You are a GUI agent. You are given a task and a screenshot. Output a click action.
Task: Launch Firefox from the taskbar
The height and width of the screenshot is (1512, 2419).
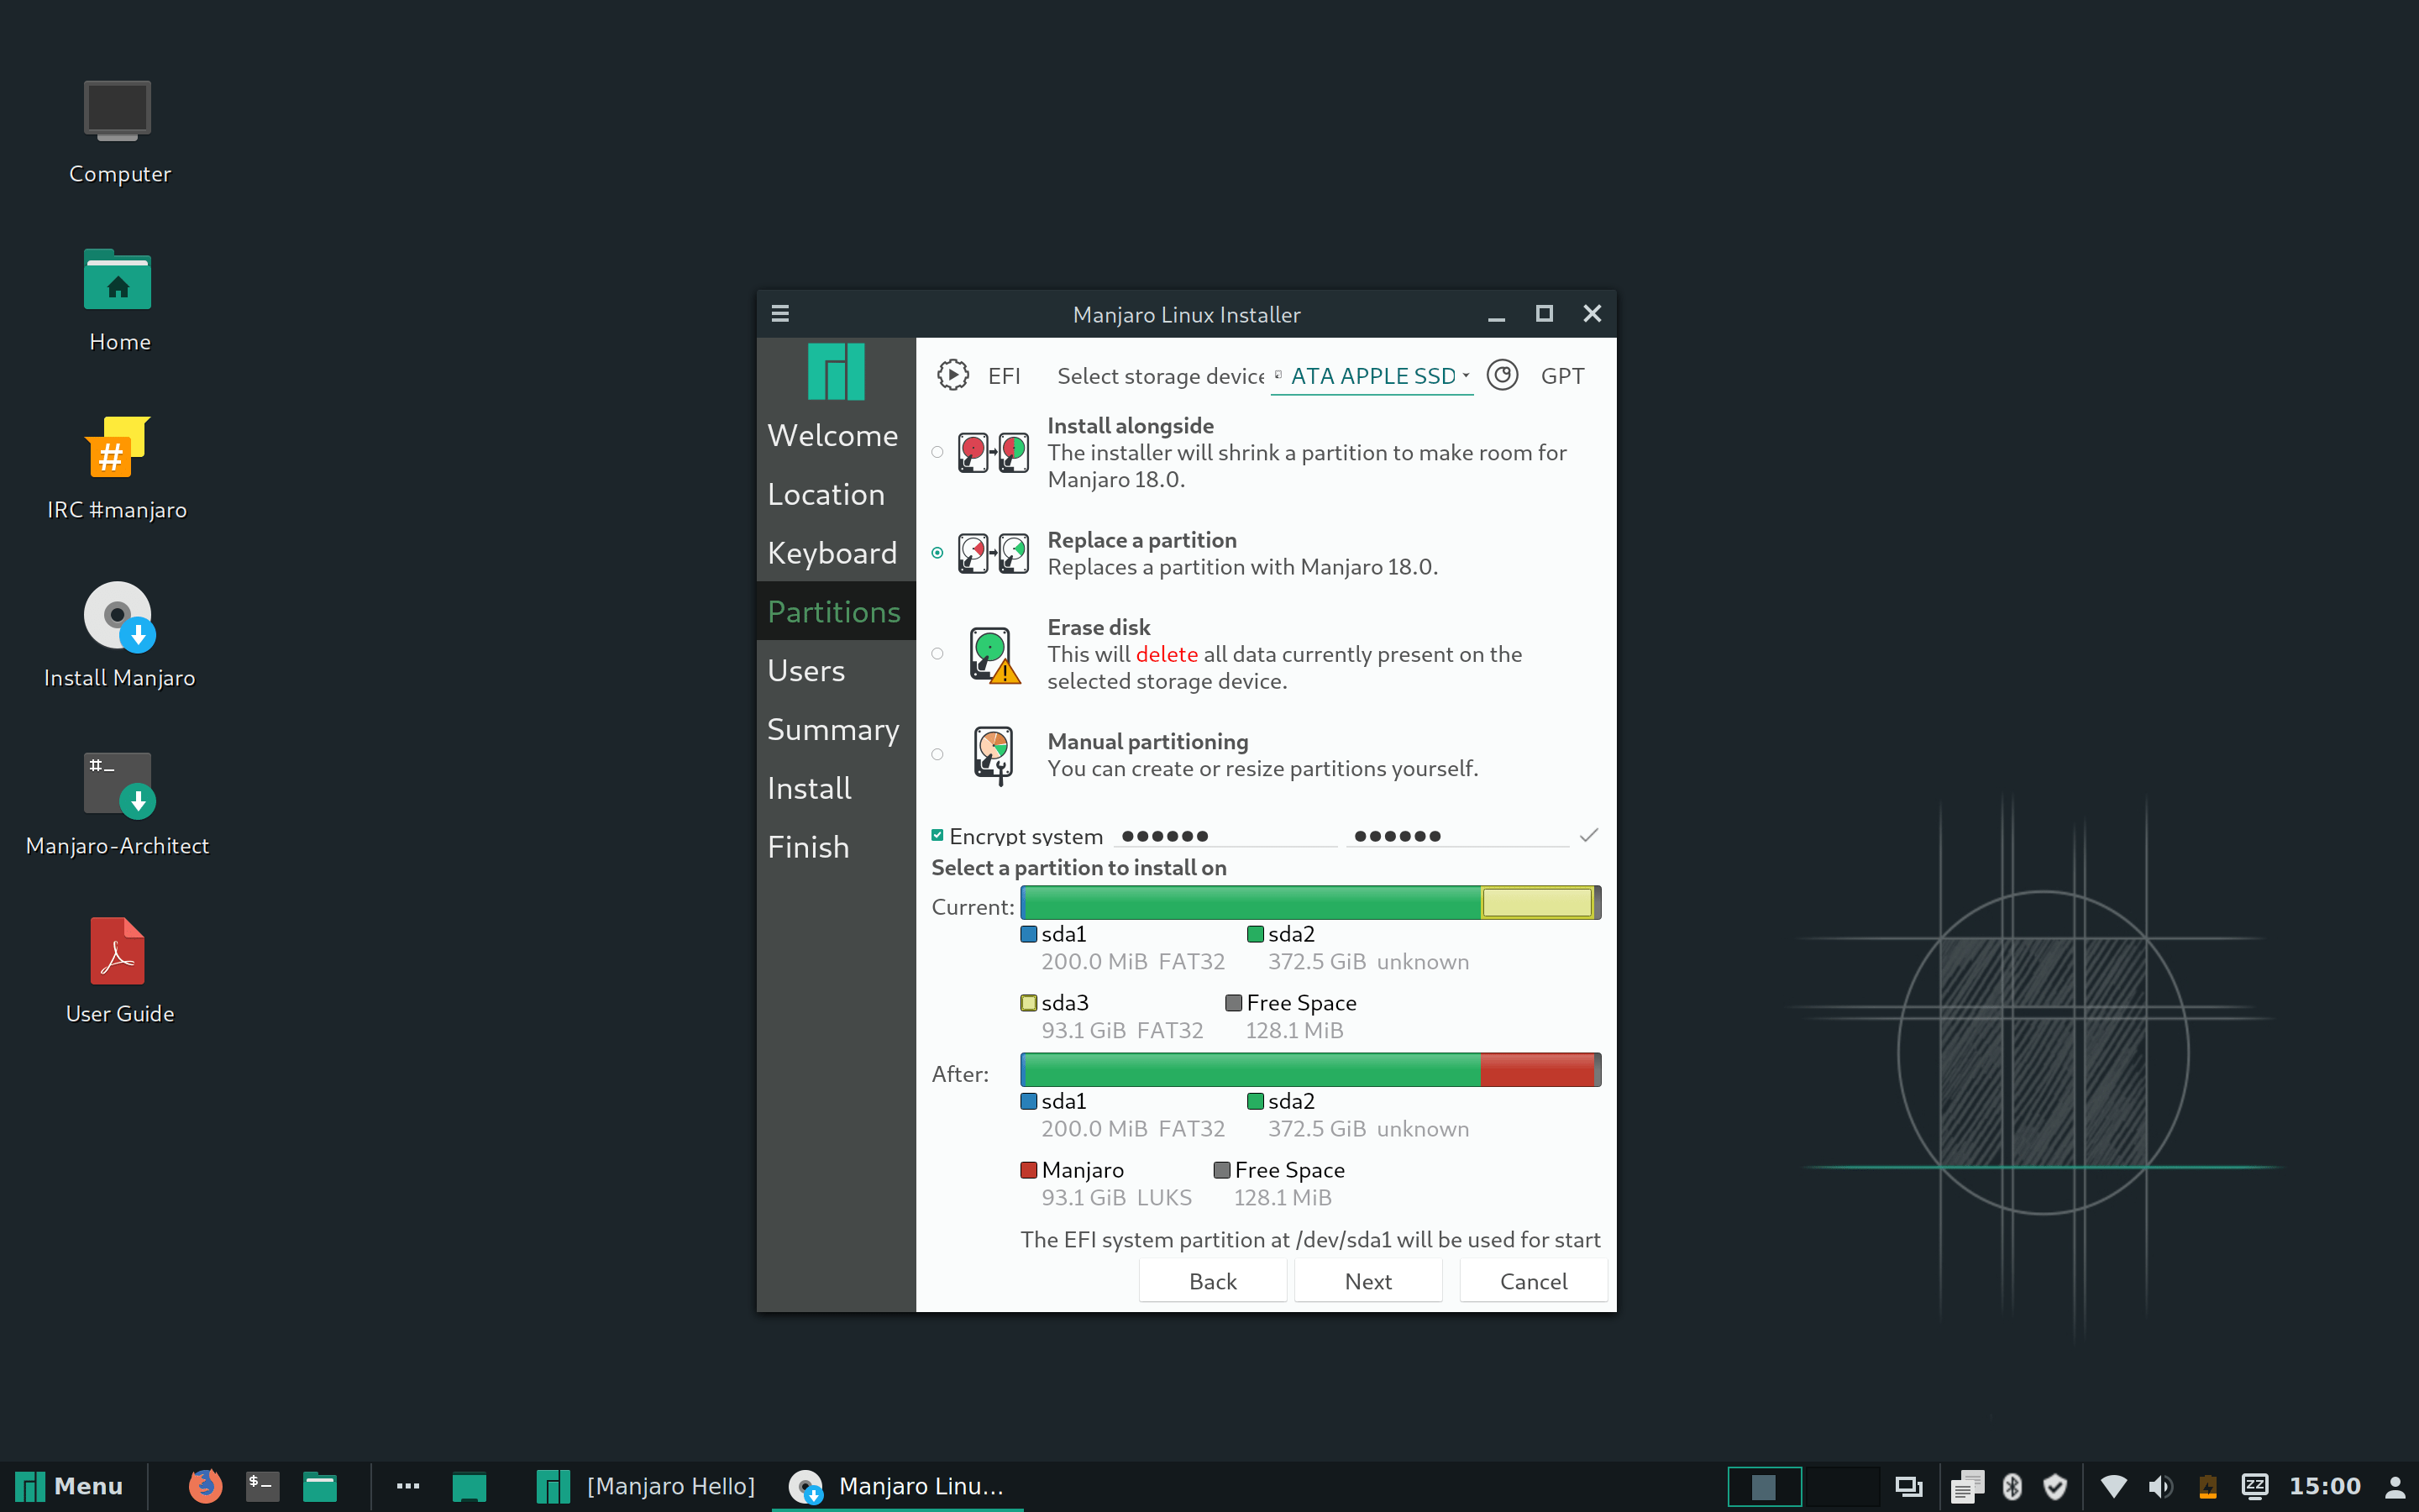coord(205,1486)
